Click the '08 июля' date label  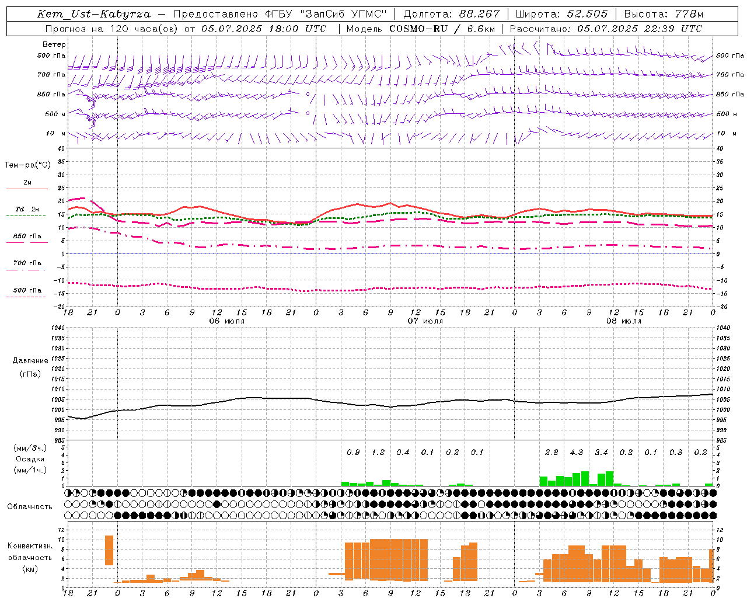tap(624, 321)
